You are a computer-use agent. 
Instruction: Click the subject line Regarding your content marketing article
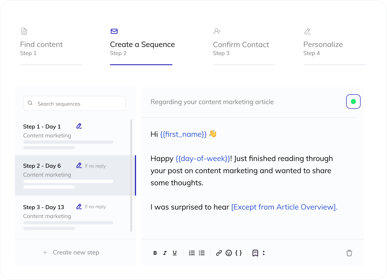click(212, 102)
